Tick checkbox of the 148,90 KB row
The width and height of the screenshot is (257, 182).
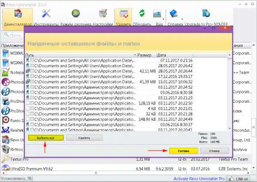point(32,119)
